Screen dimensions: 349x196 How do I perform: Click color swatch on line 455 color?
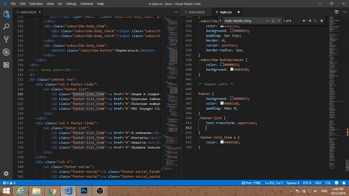222,142
